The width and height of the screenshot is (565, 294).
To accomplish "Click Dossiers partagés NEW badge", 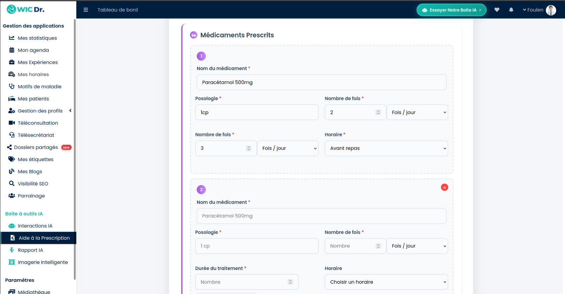I will (66, 147).
